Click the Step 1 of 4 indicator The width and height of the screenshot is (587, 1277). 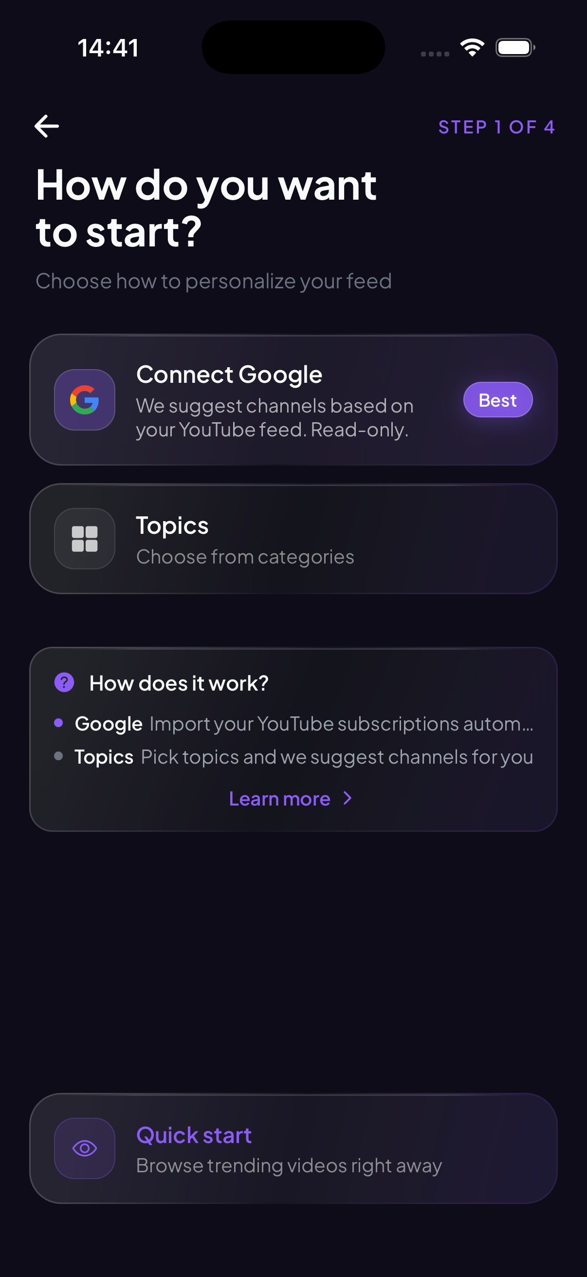[496, 128]
